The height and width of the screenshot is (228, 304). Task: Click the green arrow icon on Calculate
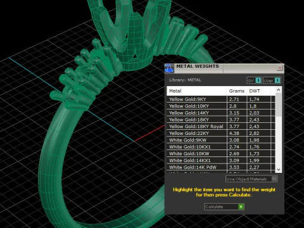pyautogui.click(x=241, y=206)
